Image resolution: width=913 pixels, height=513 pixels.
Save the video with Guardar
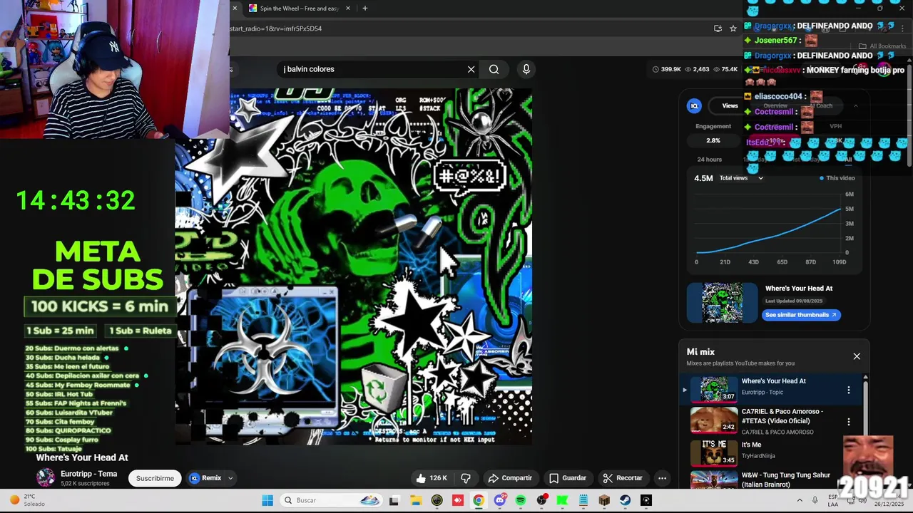click(568, 478)
